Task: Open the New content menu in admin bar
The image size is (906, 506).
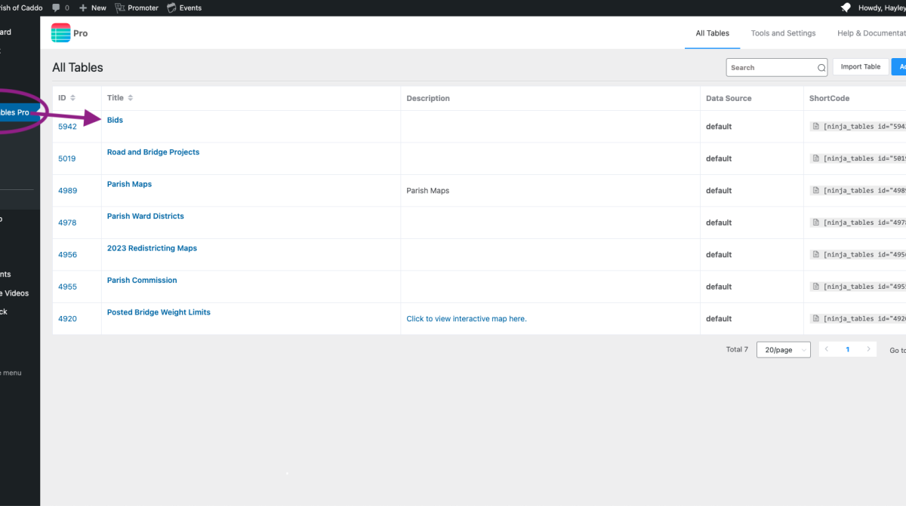Action: (92, 8)
